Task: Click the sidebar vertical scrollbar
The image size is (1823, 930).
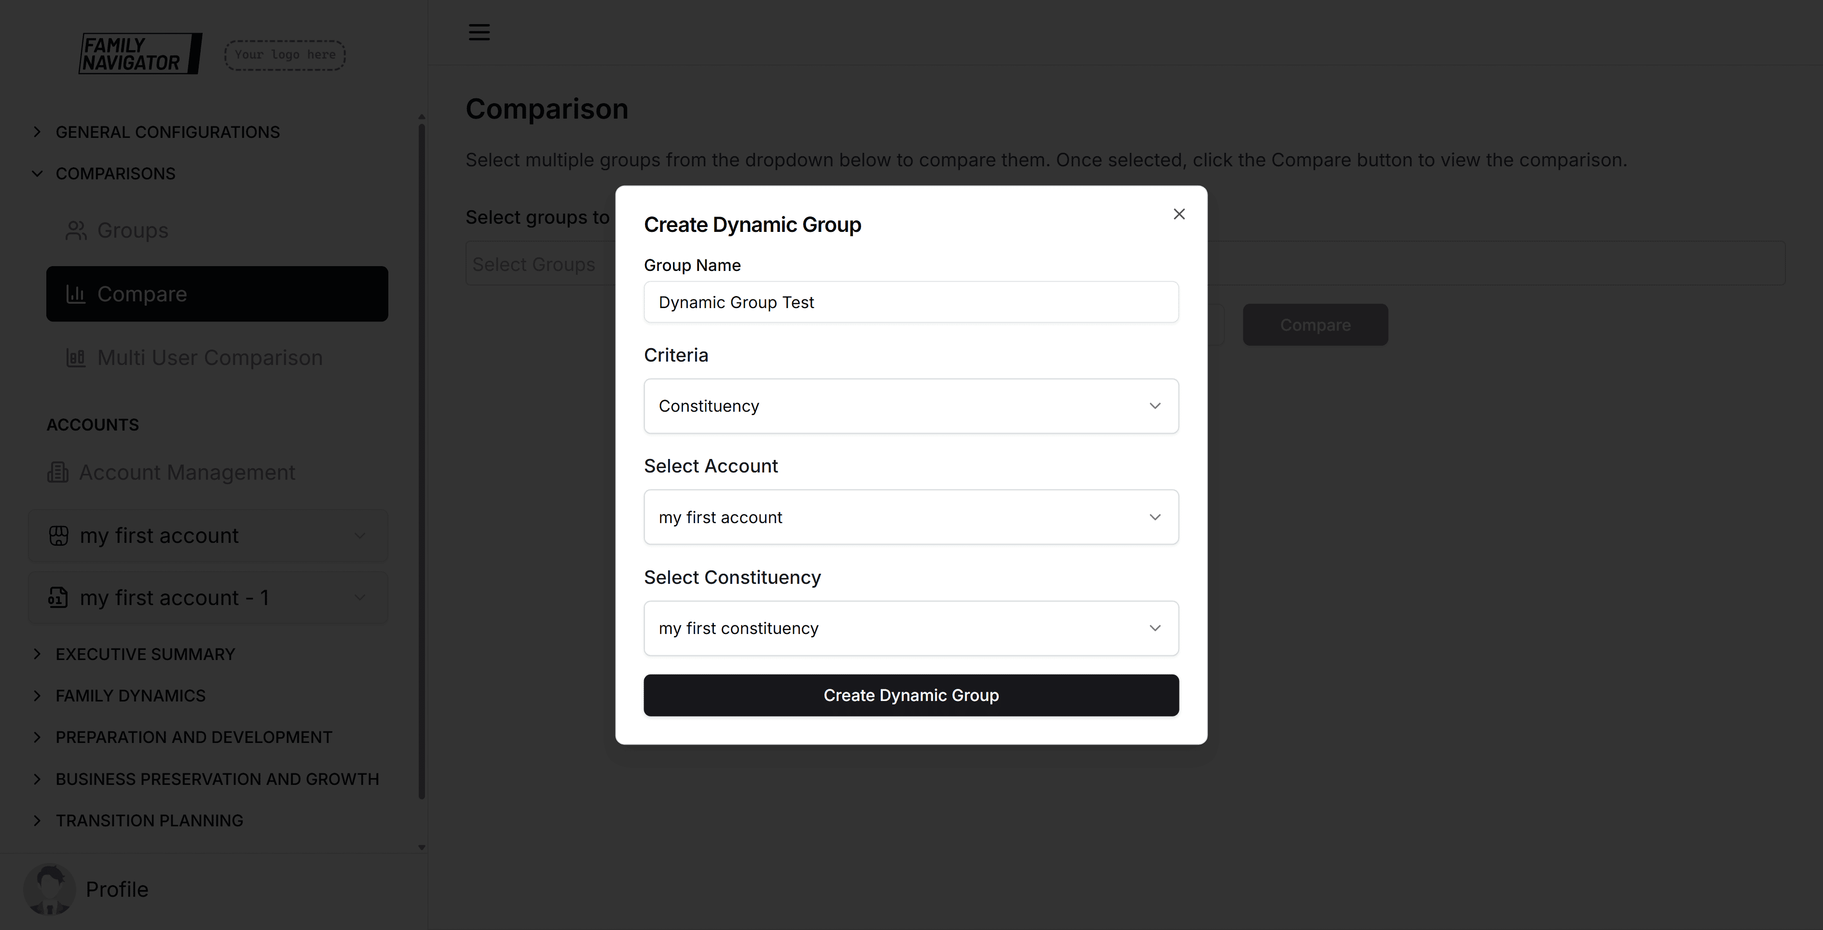Action: [422, 459]
